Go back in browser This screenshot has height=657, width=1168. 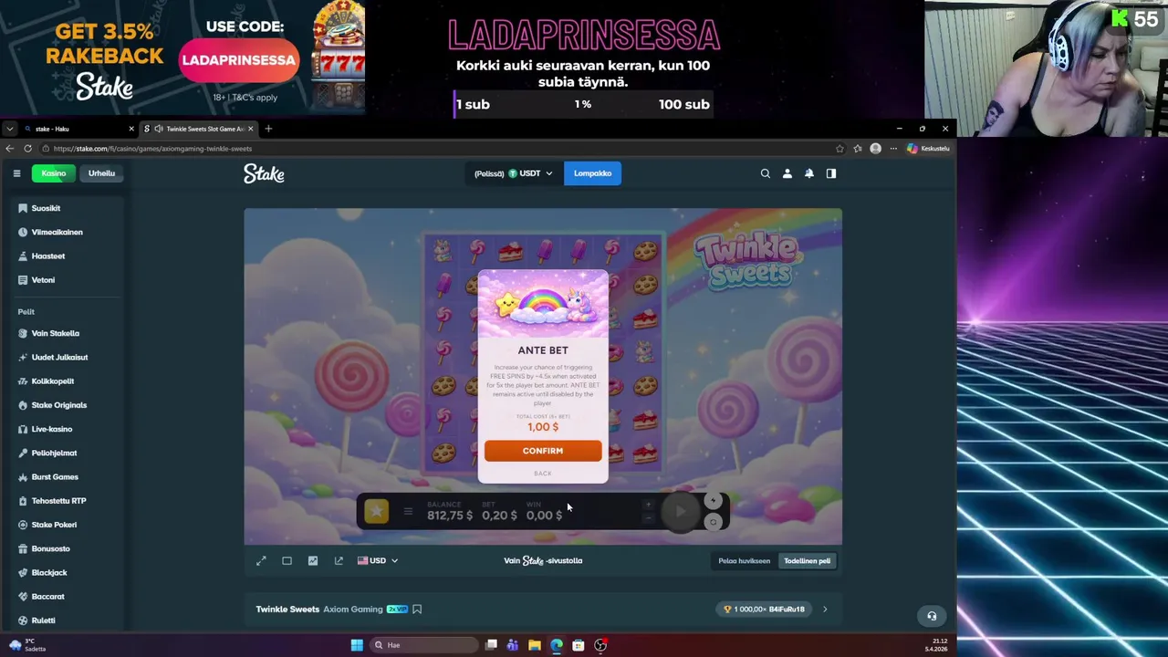coord(10,148)
